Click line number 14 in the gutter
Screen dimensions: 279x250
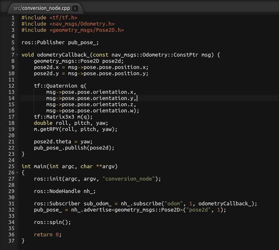pos(12,98)
